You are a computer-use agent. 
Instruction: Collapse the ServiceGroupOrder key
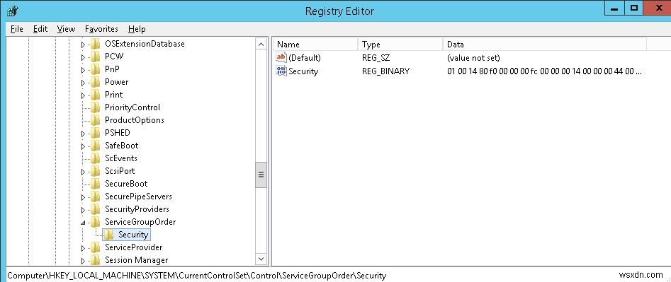(83, 222)
